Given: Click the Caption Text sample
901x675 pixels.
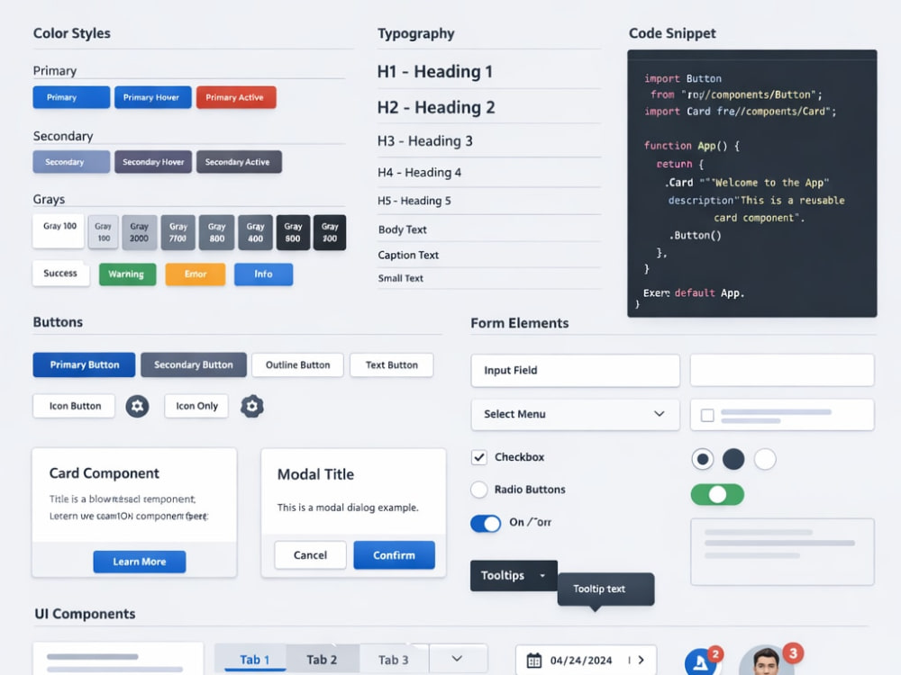Looking at the screenshot, I should tap(408, 255).
